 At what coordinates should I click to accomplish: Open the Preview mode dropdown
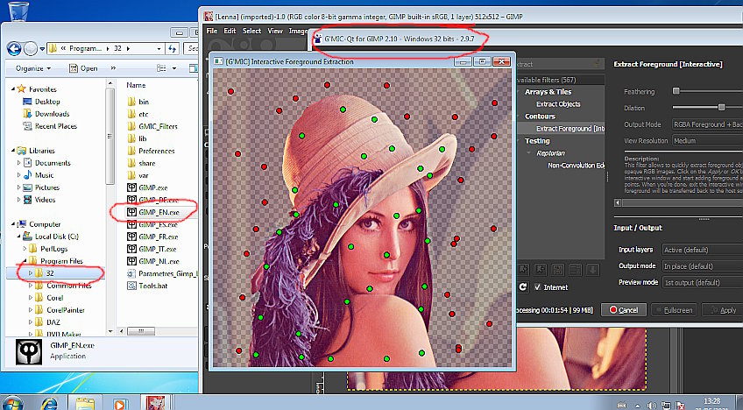pyautogui.click(x=702, y=282)
